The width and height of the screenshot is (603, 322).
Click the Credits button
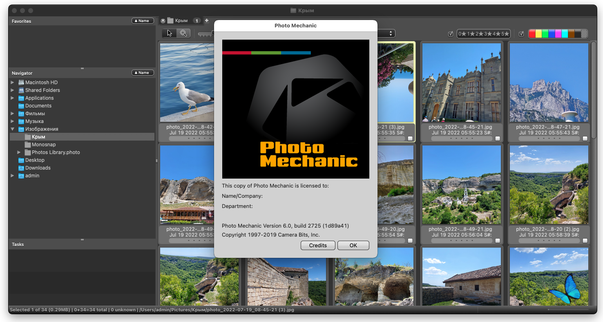click(318, 245)
